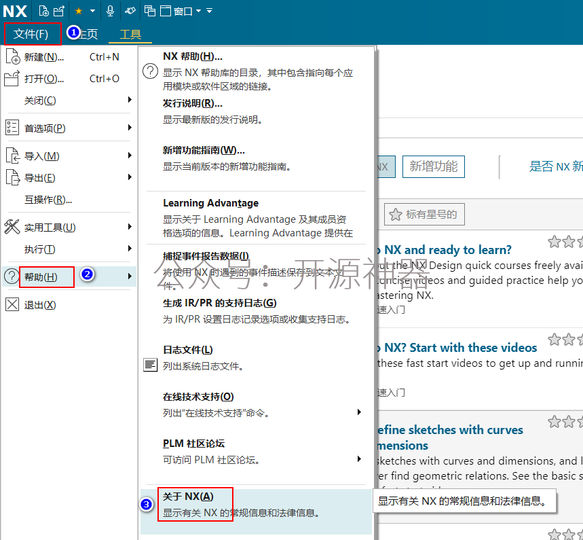Image resolution: width=583 pixels, height=540 pixels.
Task: Open the 执行(T) submenu
Action: pos(69,249)
